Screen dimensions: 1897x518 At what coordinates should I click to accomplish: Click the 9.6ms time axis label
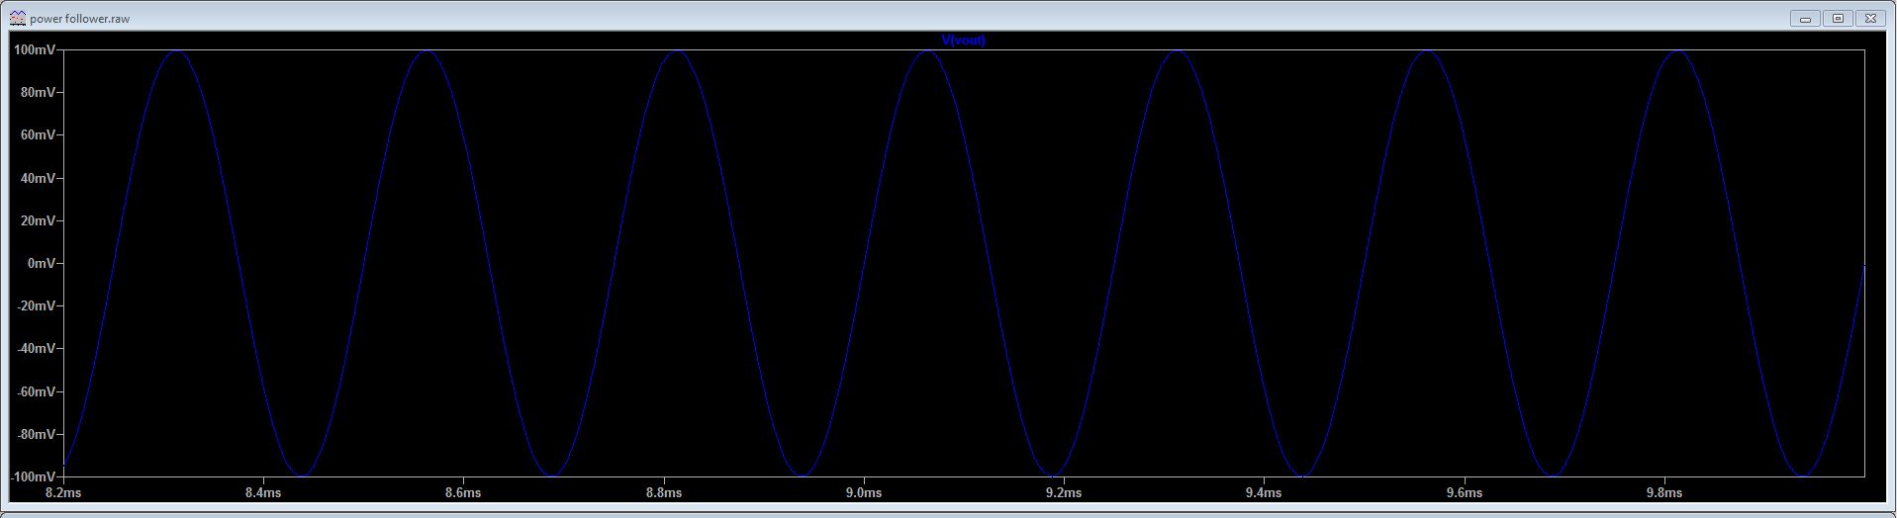pos(1465,492)
